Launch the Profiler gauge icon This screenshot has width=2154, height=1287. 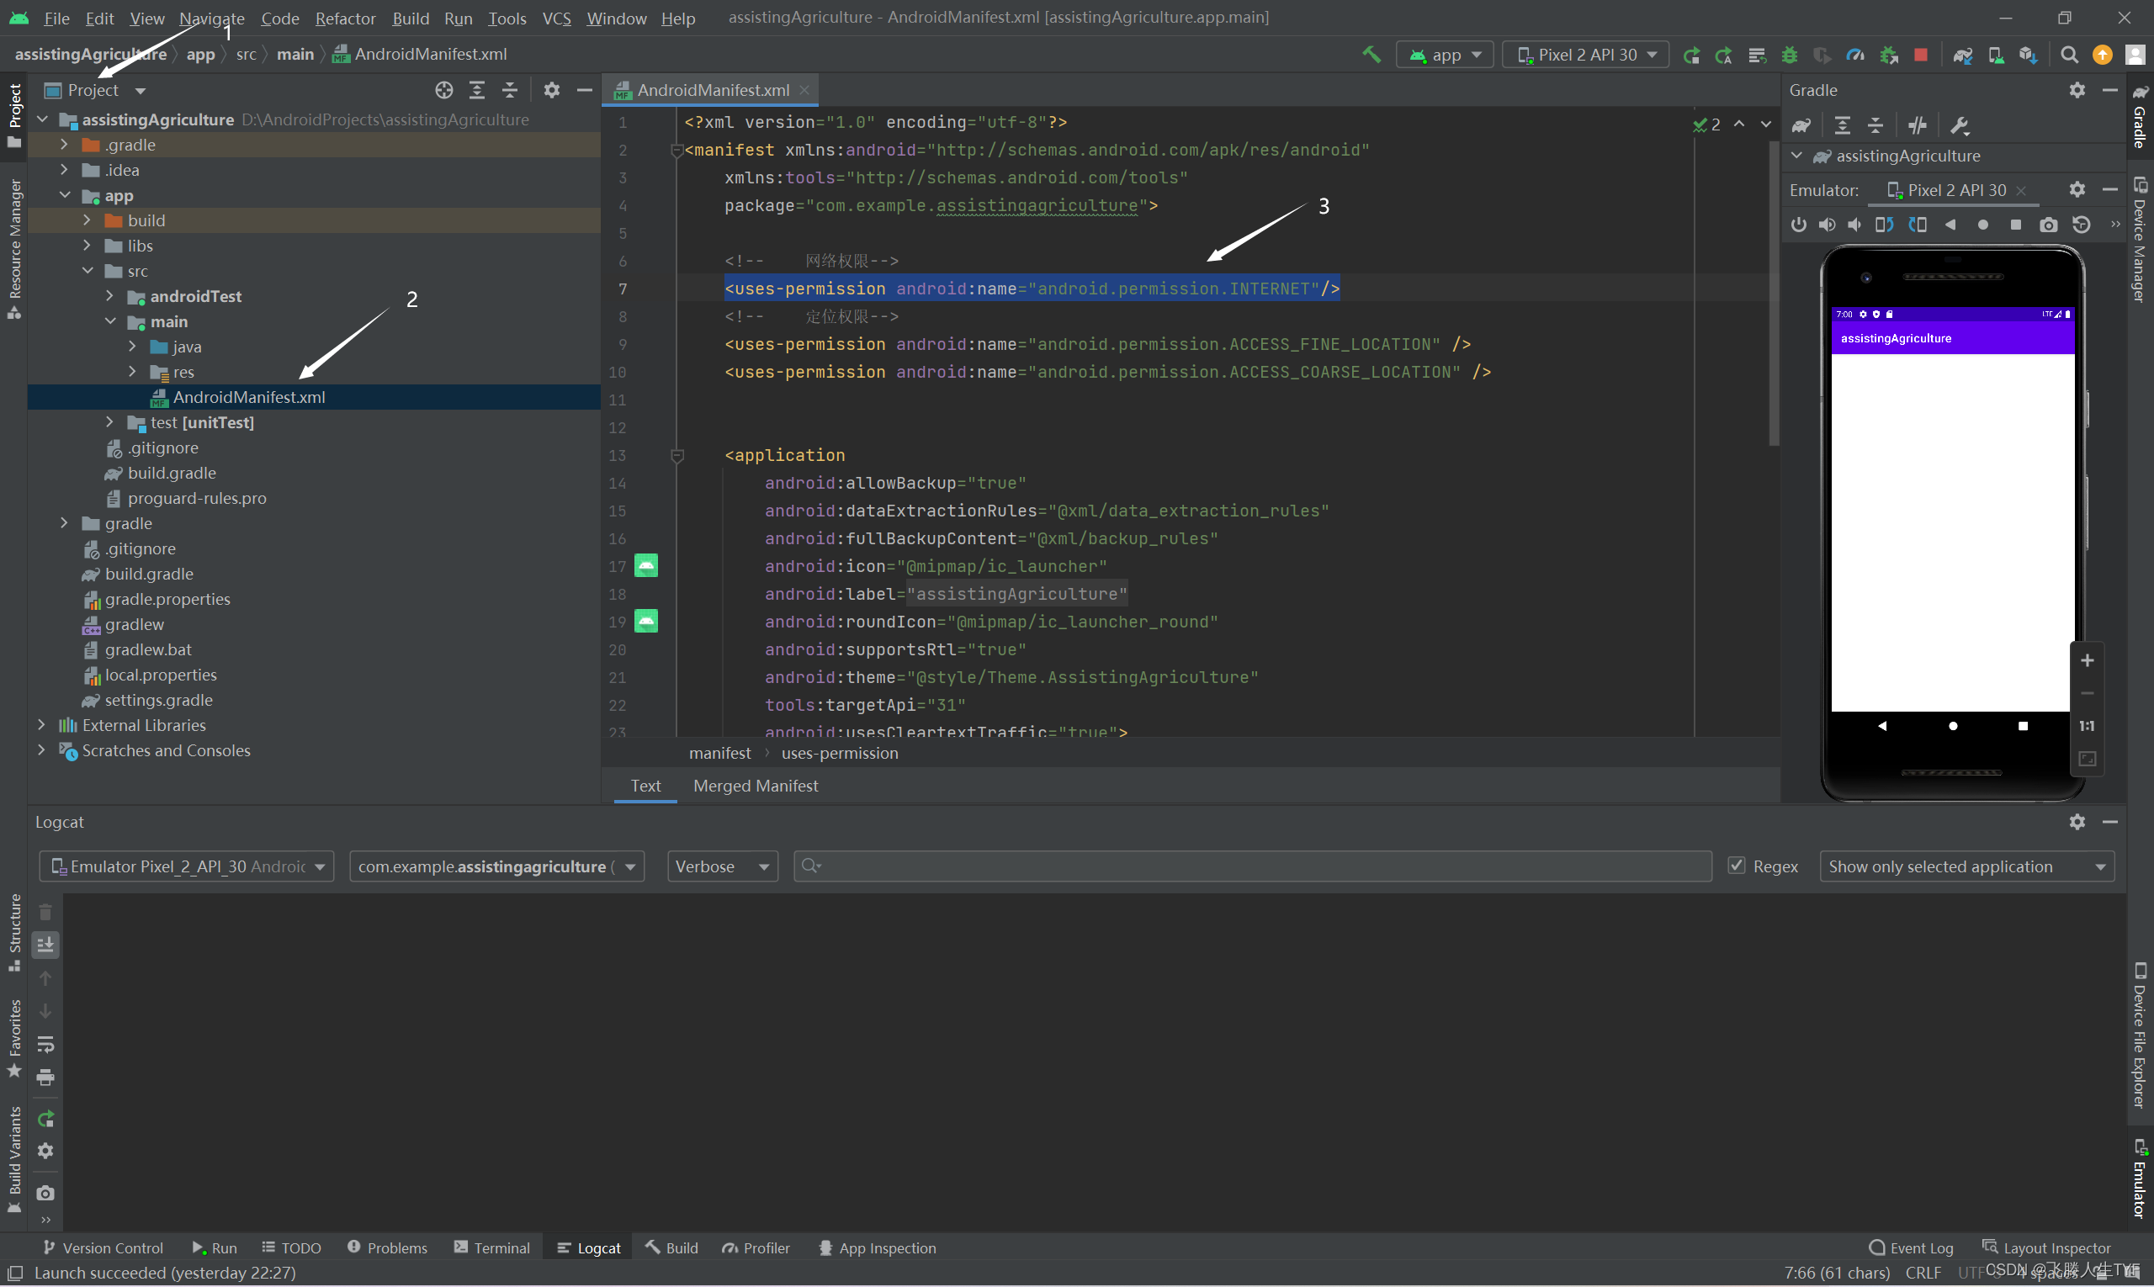coord(1854,54)
